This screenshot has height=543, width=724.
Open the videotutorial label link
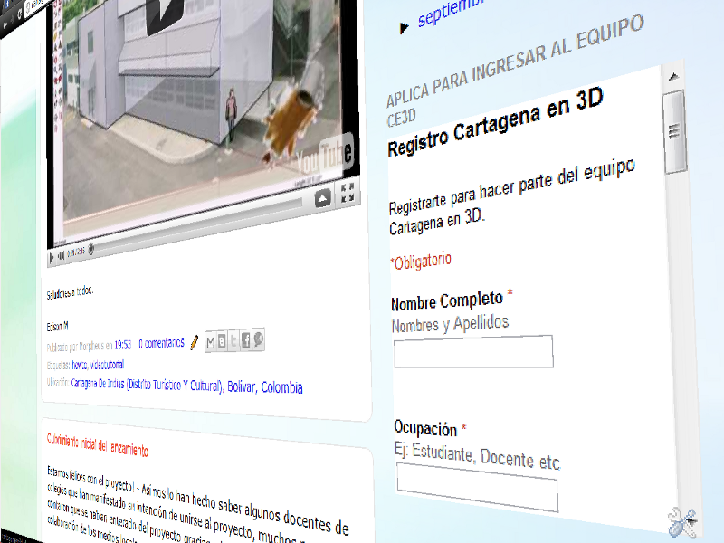[x=107, y=365]
